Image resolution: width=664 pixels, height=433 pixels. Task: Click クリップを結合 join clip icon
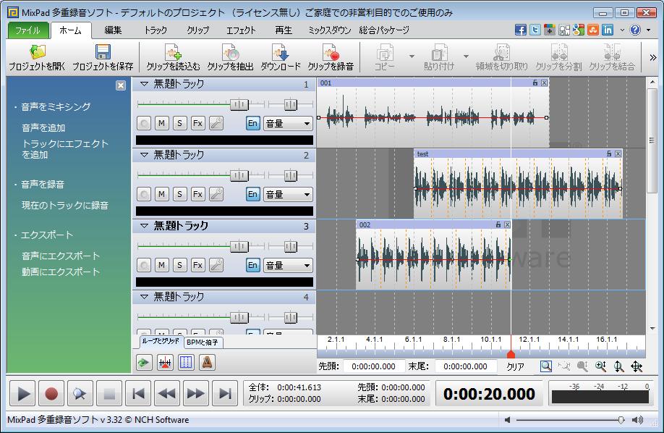point(612,58)
